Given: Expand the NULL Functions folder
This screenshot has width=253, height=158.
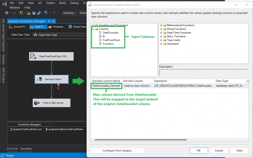Looking at the screenshot, I should 161,36.
